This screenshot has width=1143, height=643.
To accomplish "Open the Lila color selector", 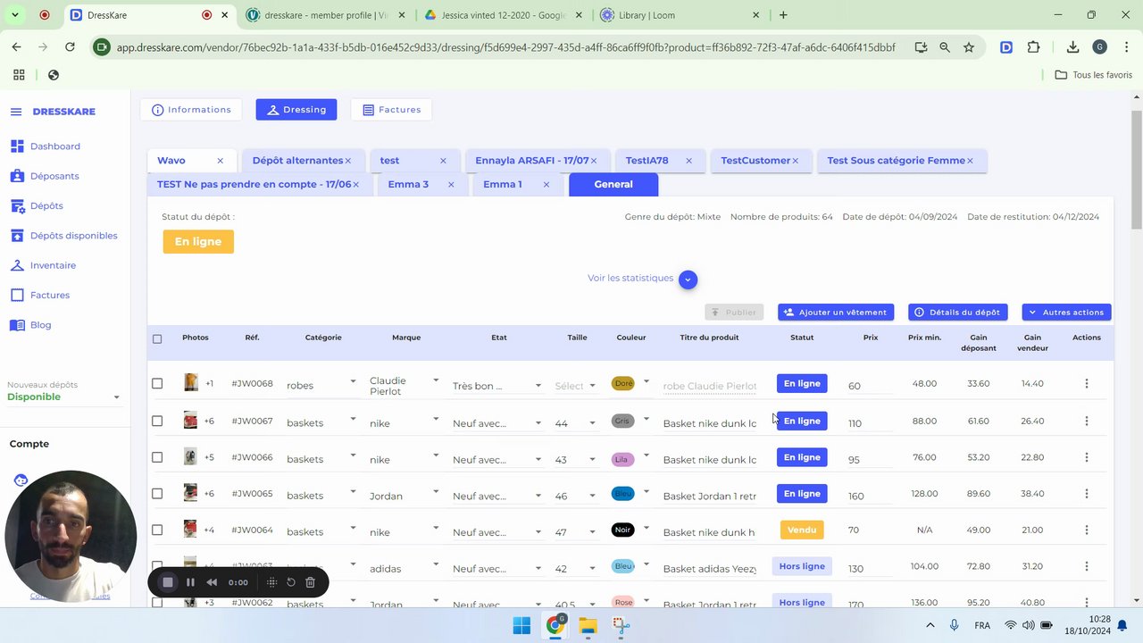I will (630, 459).
